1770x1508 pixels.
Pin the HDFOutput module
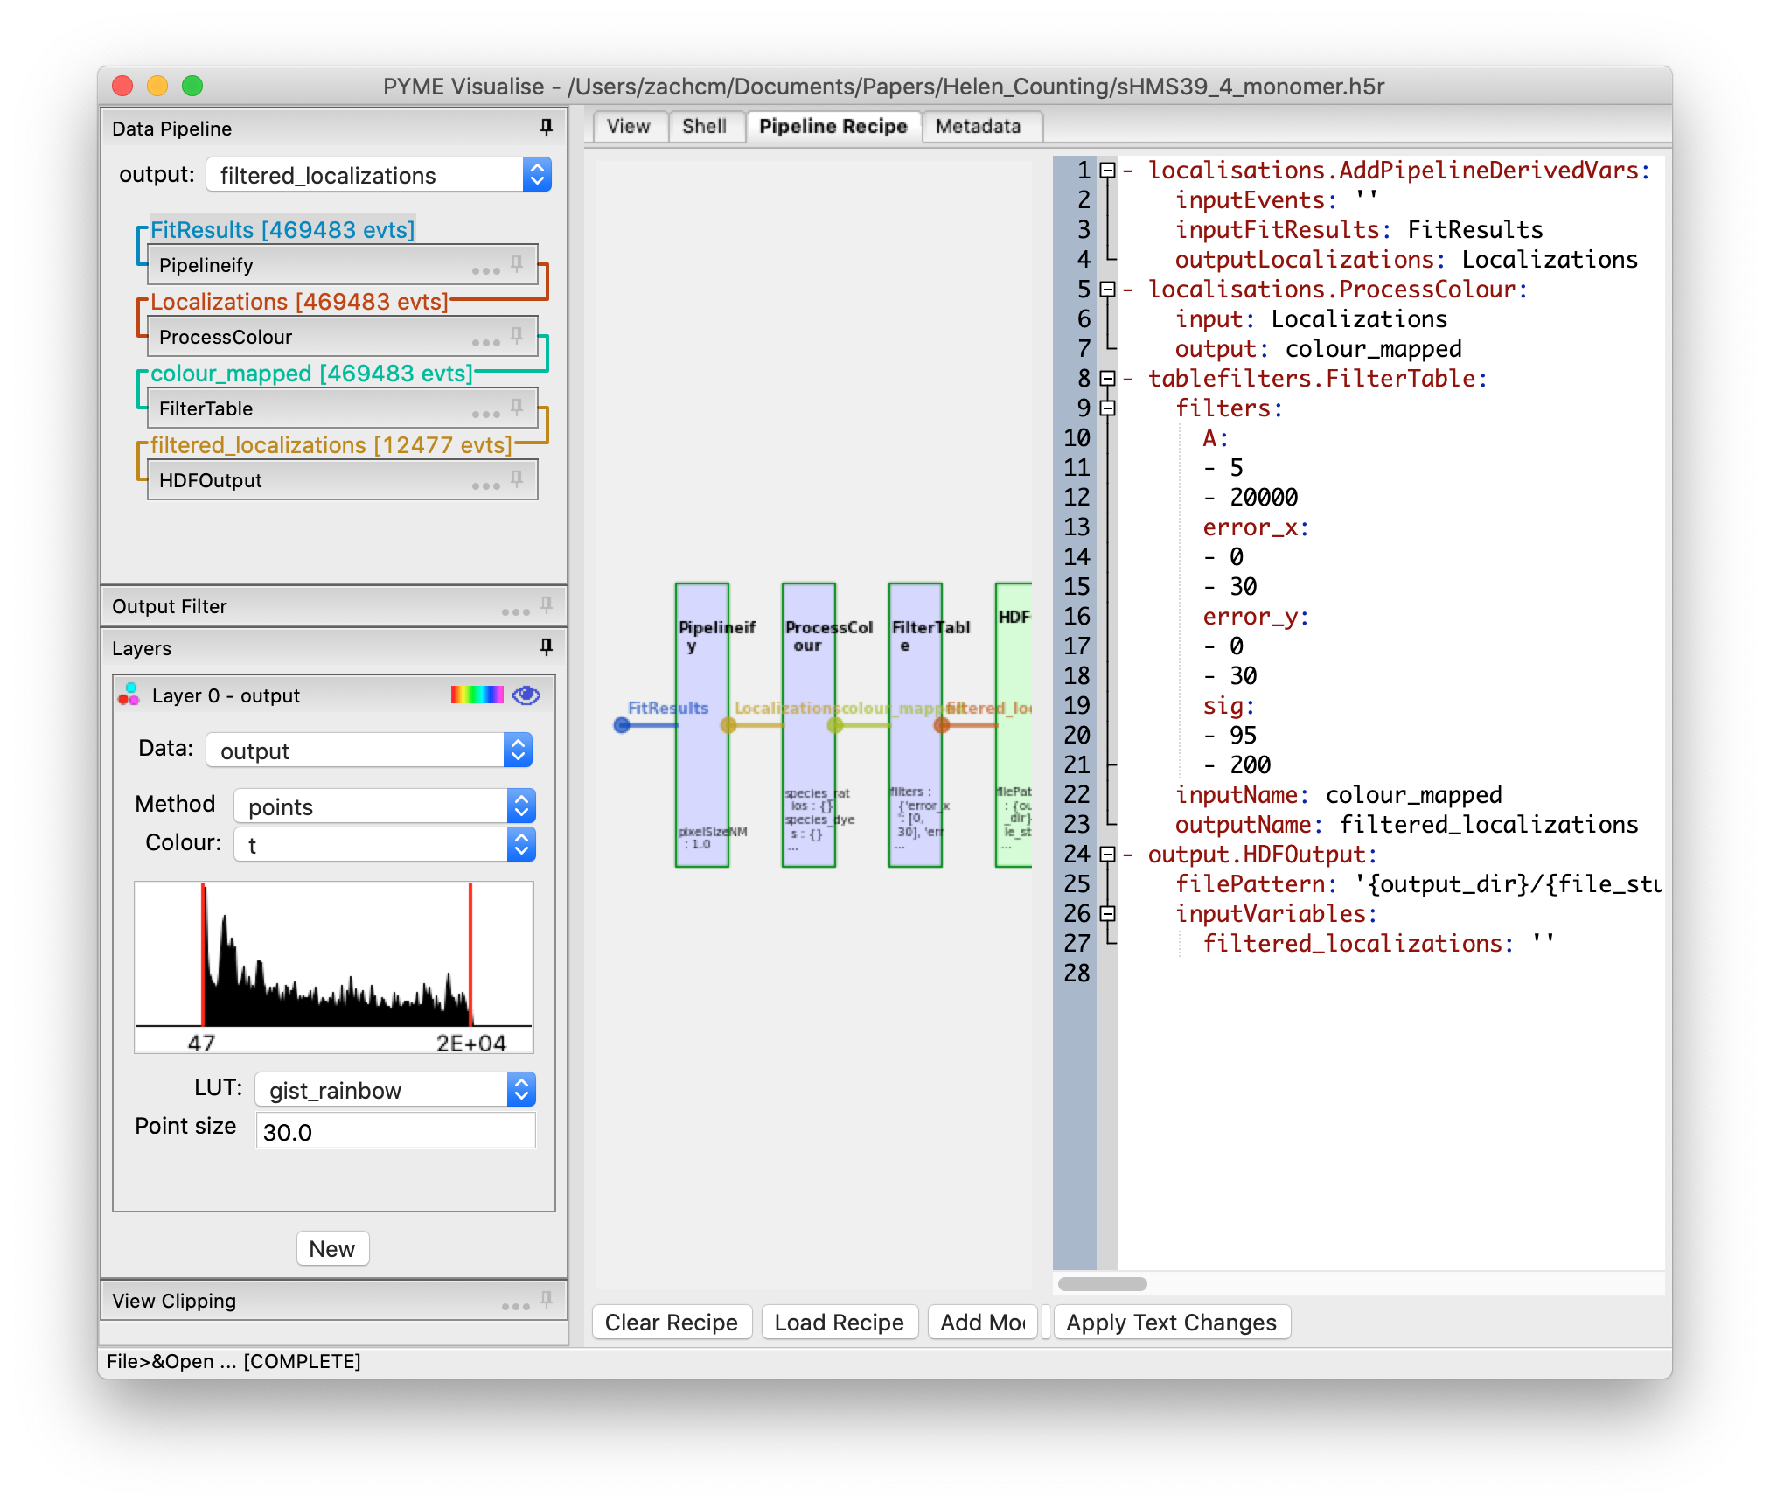[516, 476]
